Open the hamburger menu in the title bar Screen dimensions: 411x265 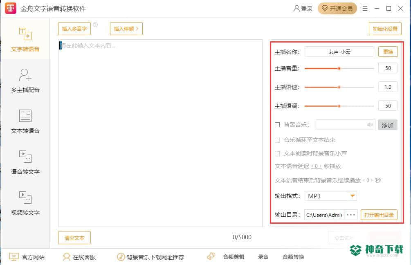365,9
